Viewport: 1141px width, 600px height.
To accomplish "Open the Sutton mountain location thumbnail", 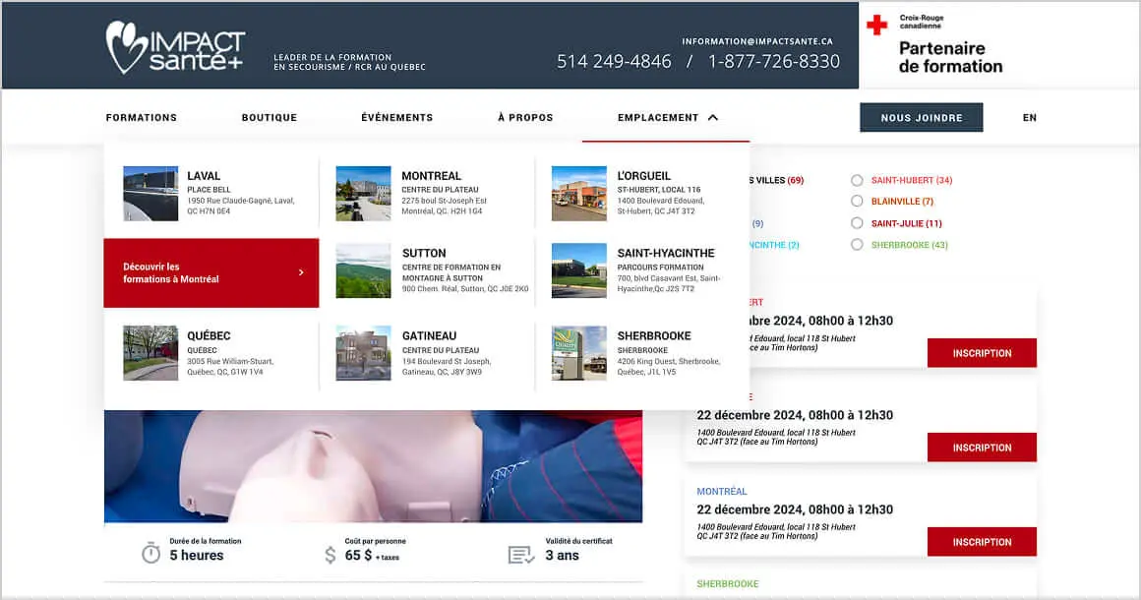I will point(363,270).
